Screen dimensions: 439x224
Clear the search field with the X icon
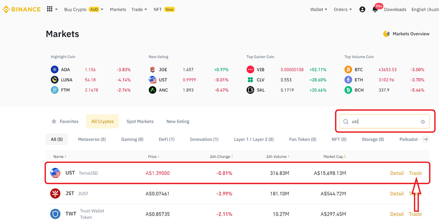(x=423, y=122)
